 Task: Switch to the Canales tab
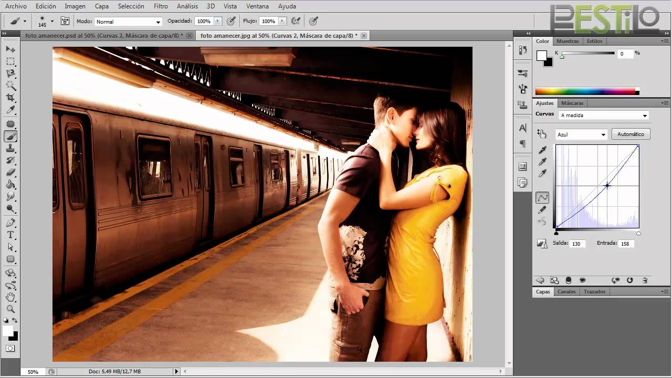coord(566,291)
